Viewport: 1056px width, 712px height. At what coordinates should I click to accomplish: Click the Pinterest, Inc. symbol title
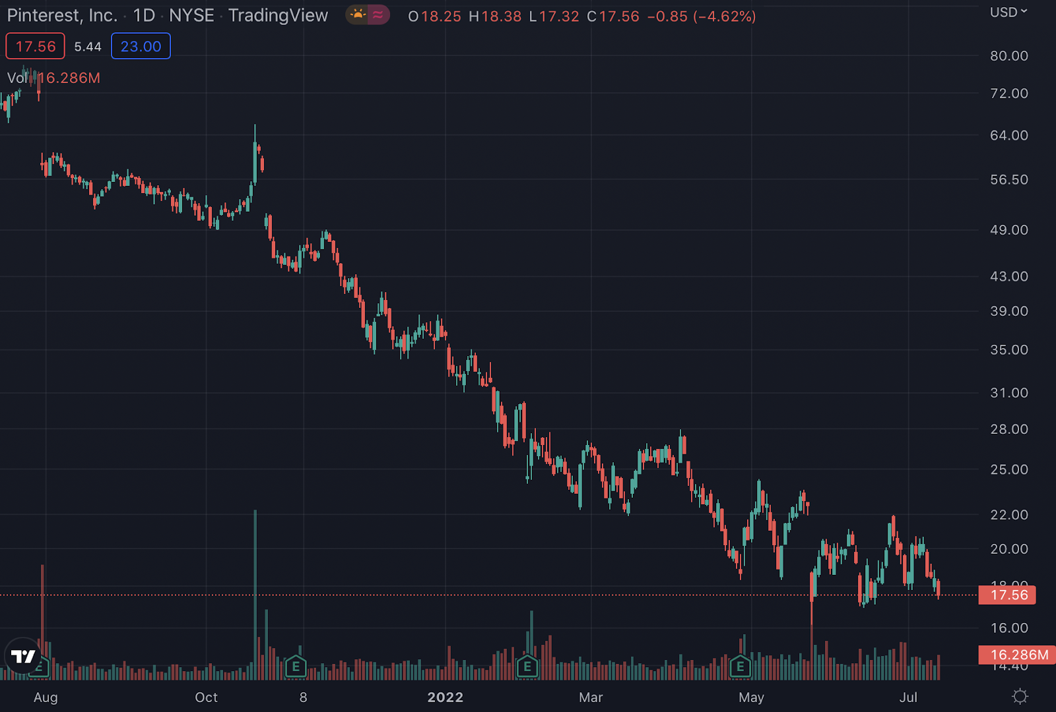pos(62,15)
